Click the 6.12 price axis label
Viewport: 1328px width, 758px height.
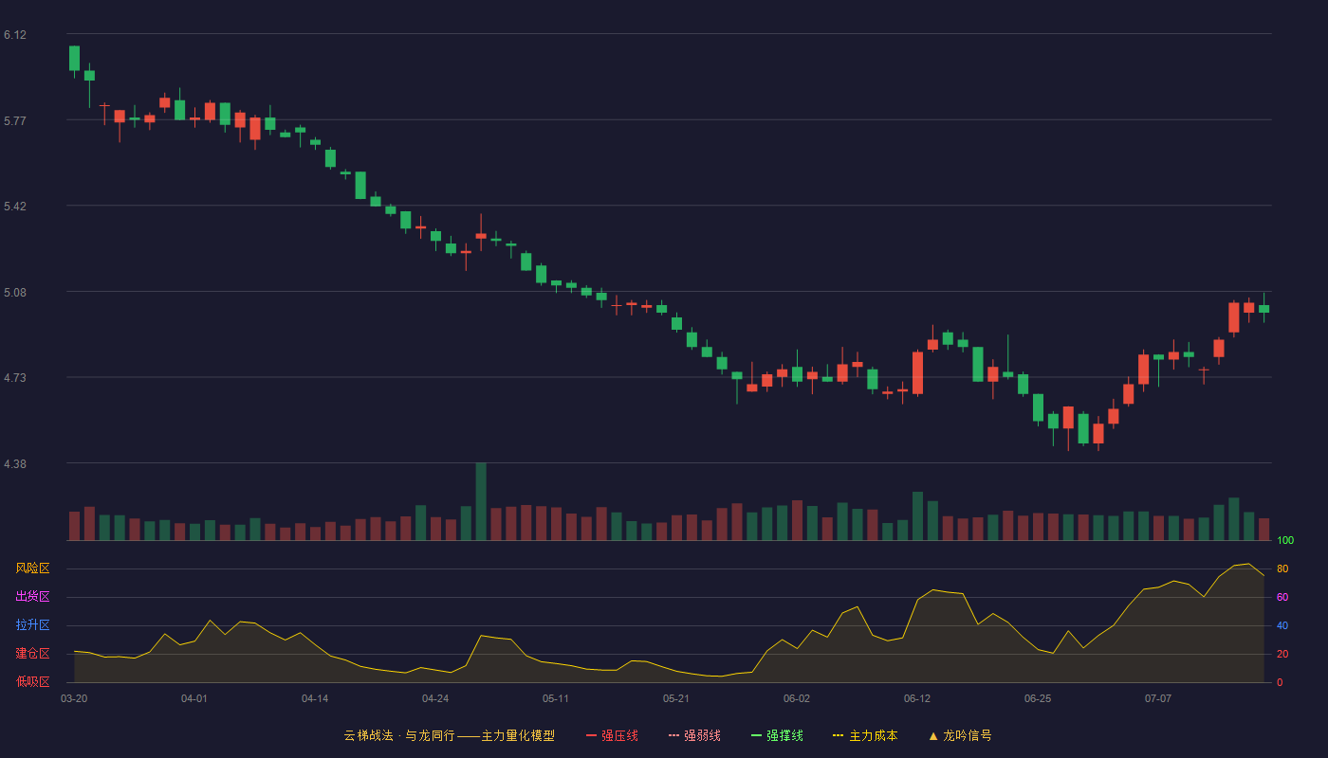point(15,35)
